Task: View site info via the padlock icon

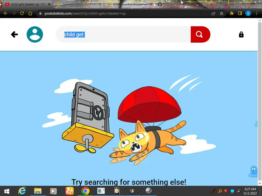Action: pyautogui.click(x=40, y=13)
